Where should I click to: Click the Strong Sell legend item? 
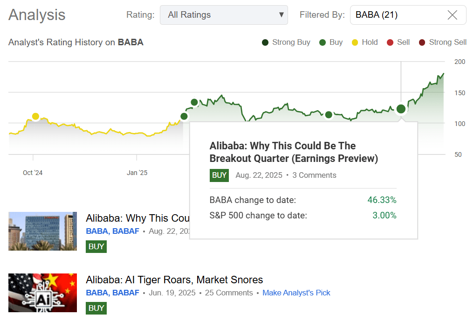pos(443,42)
